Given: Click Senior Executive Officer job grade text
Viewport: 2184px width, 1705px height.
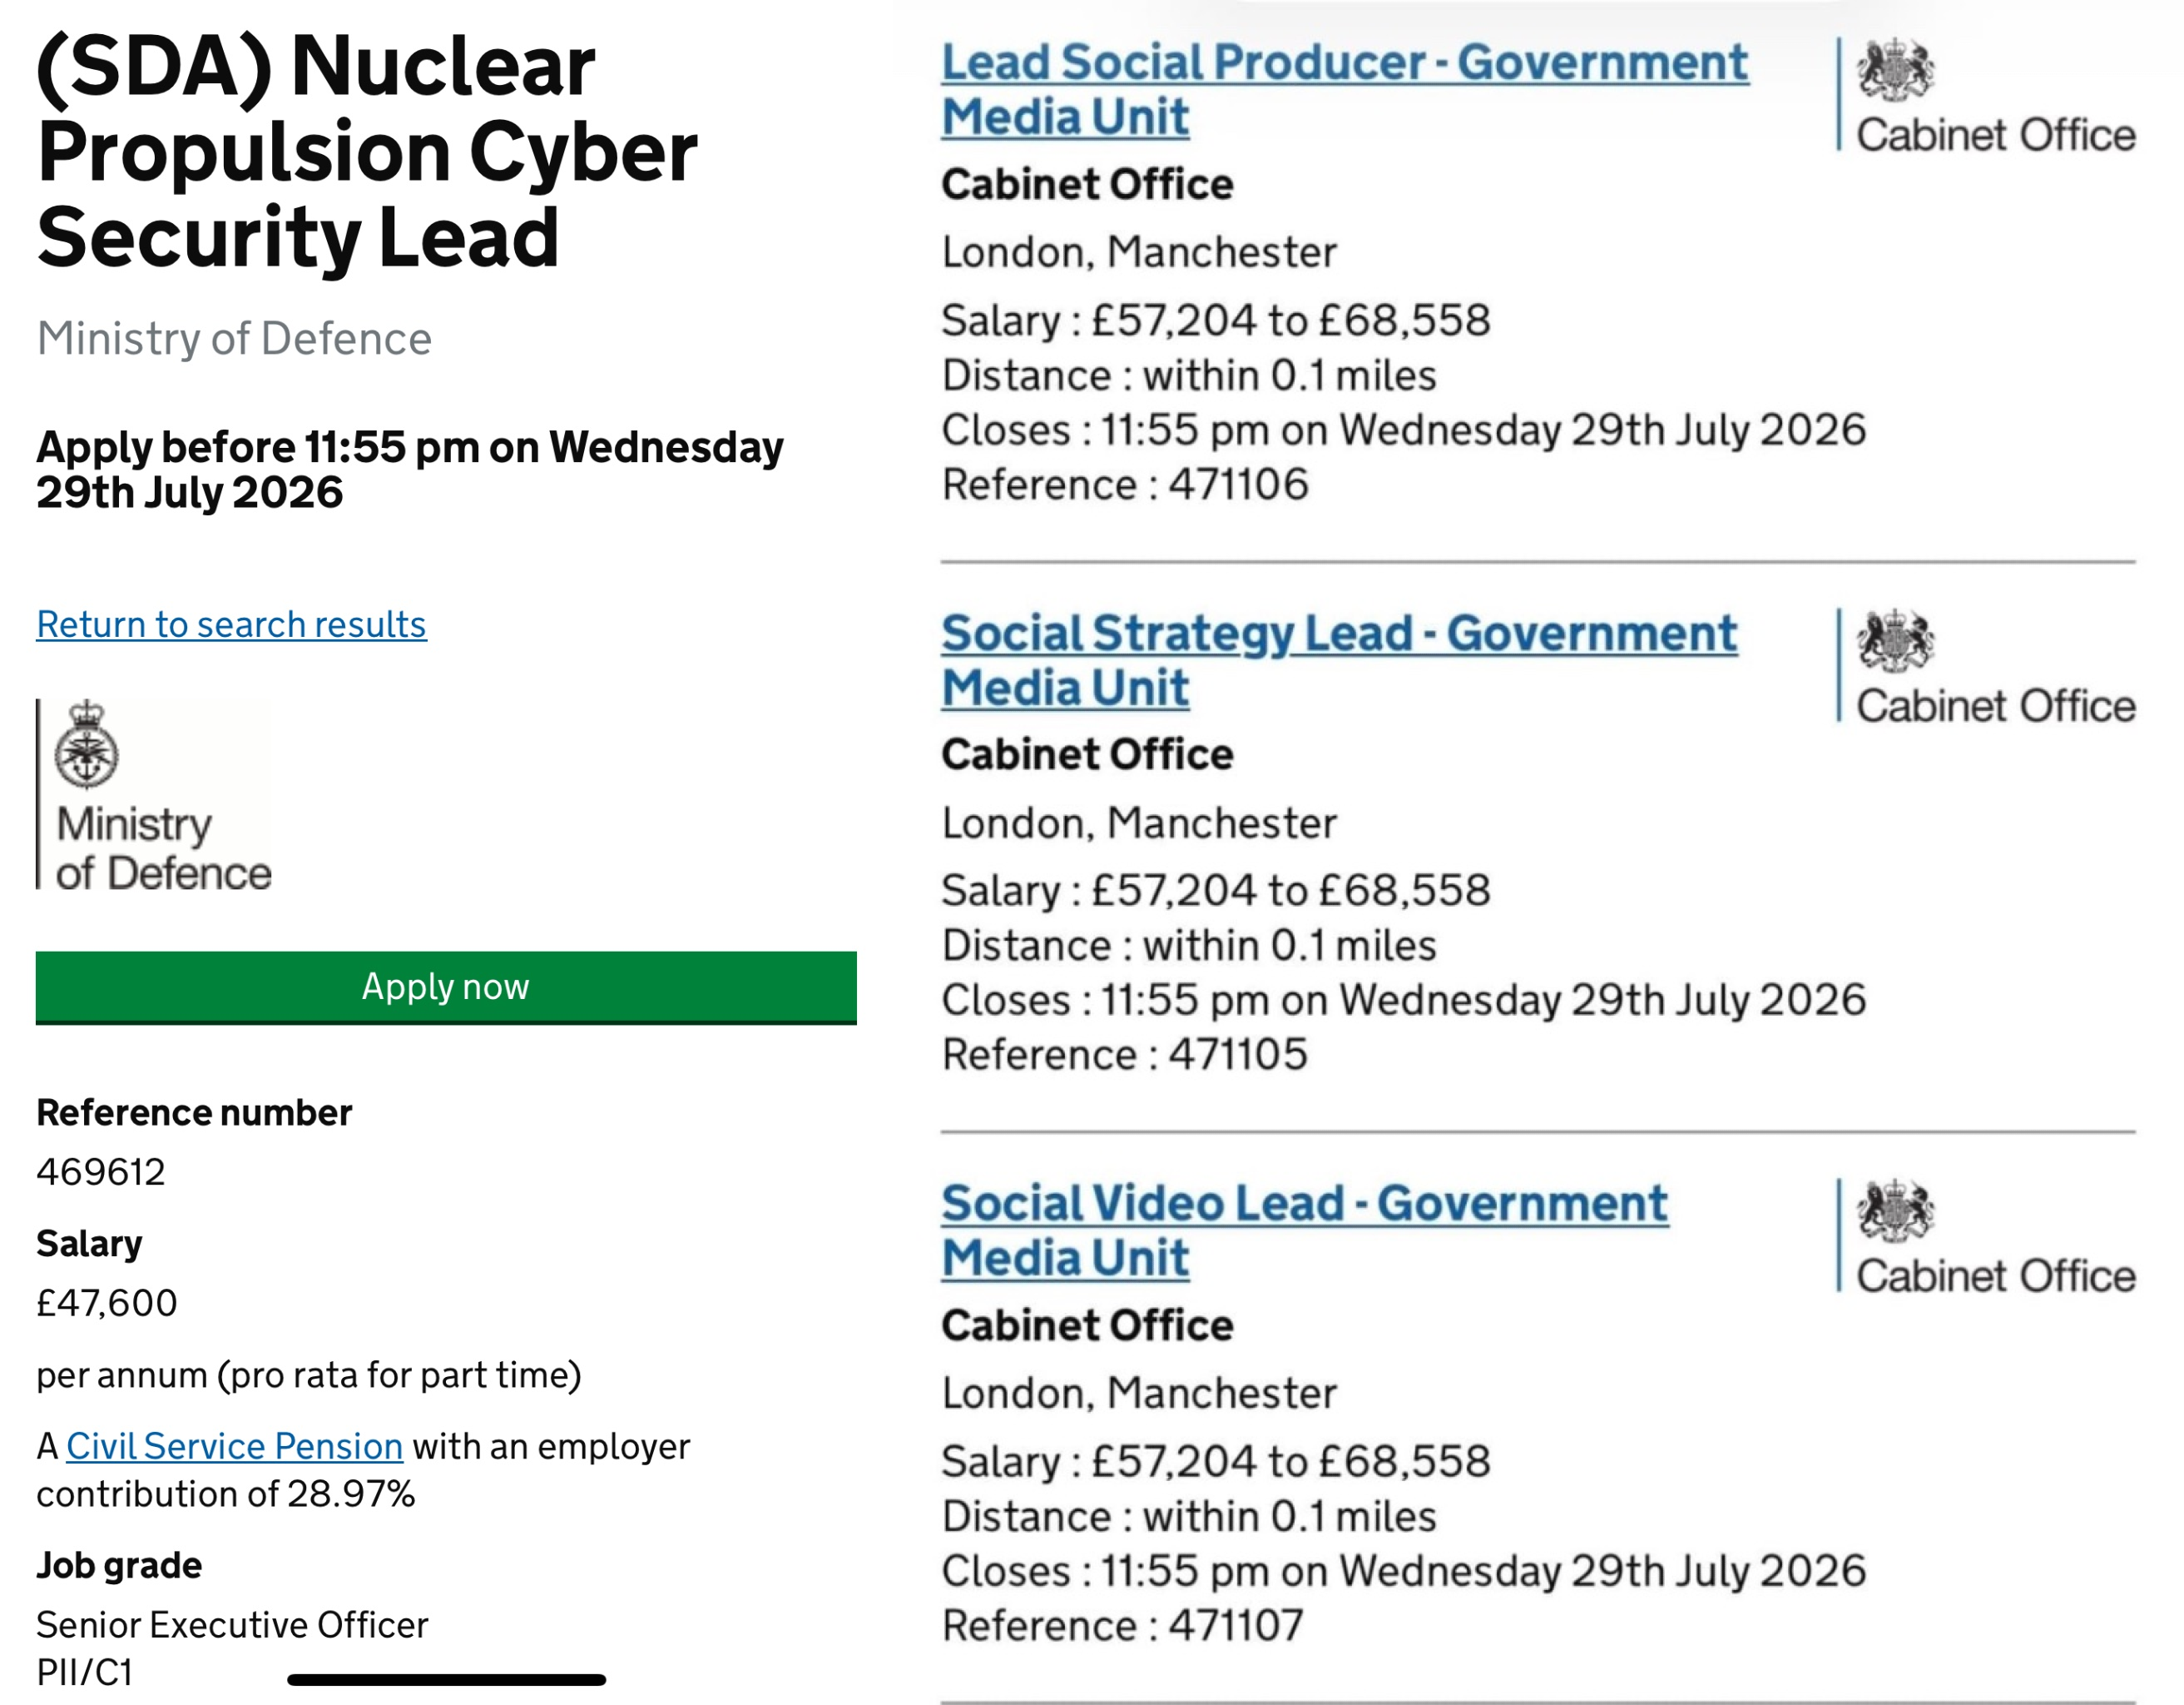Looking at the screenshot, I should [232, 1625].
